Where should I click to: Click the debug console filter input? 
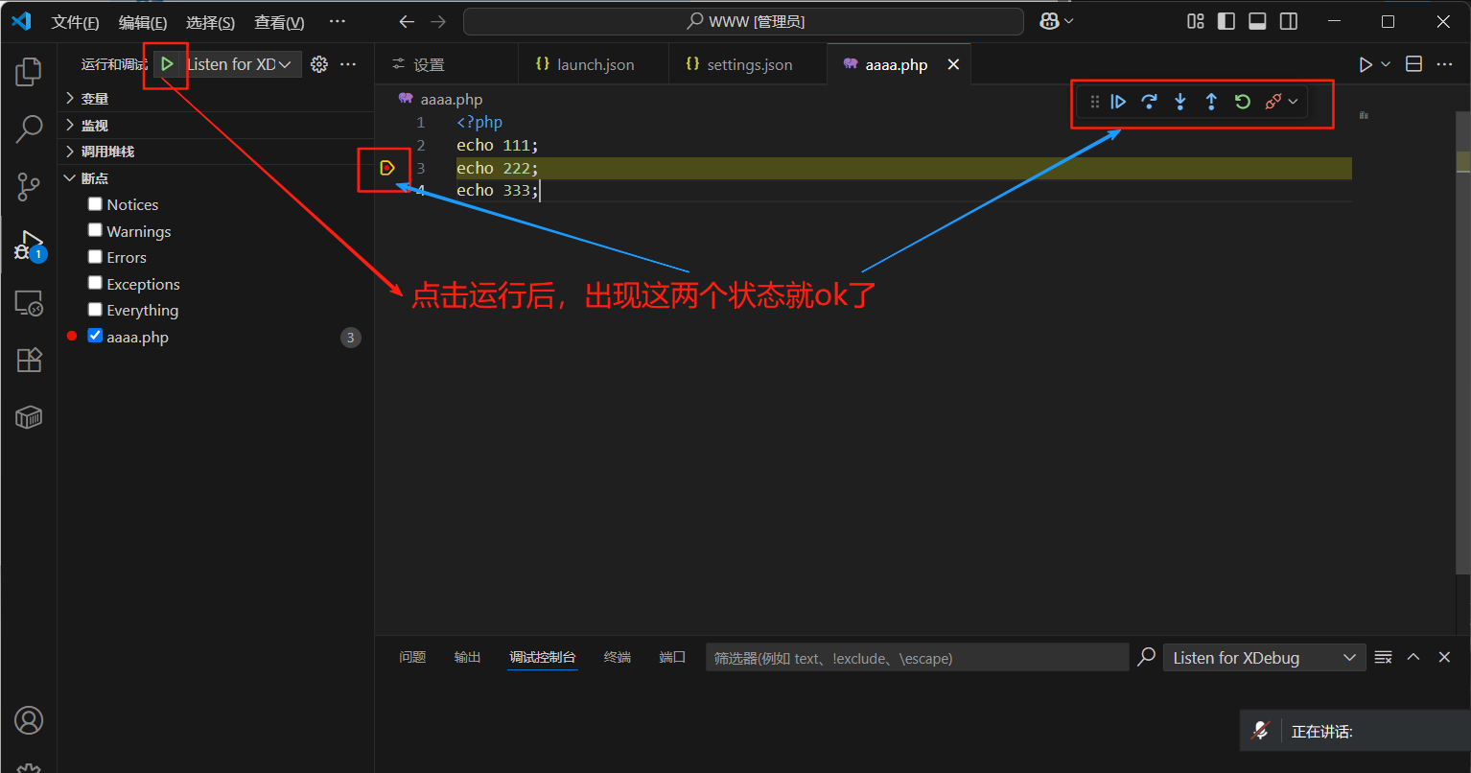[918, 657]
